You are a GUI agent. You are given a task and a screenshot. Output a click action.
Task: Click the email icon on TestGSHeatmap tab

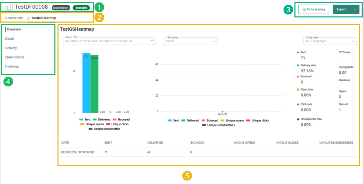[28, 18]
